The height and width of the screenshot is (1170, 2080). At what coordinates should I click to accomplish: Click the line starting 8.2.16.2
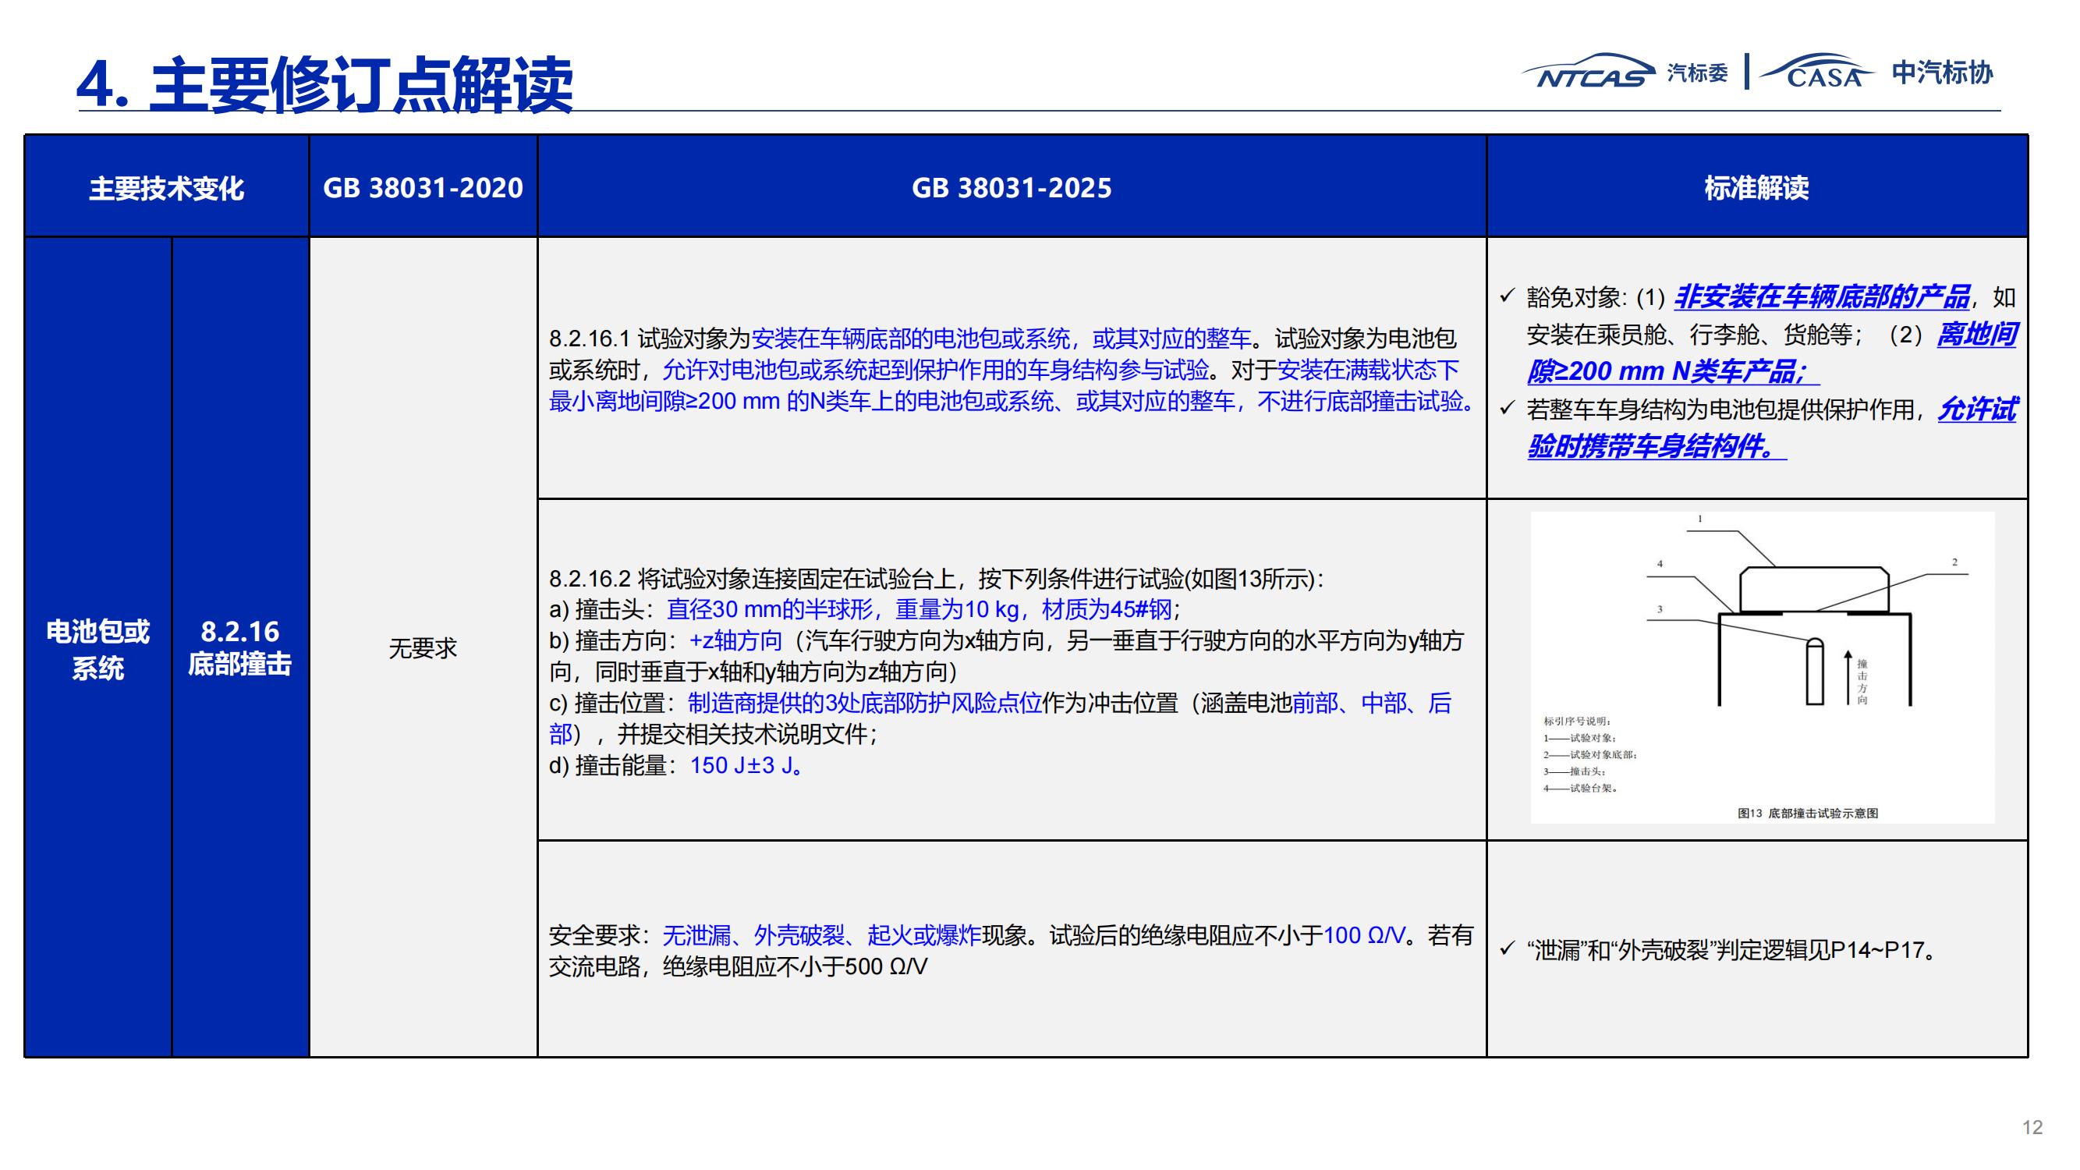point(937,578)
